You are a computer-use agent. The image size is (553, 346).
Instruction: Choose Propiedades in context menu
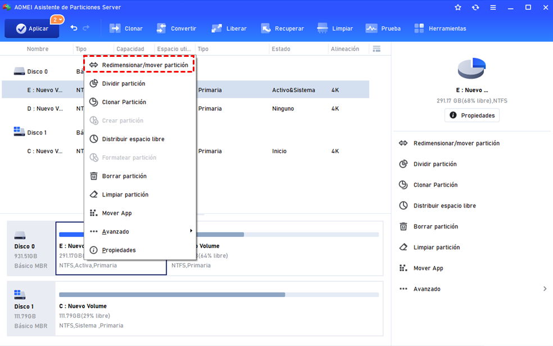click(140, 250)
